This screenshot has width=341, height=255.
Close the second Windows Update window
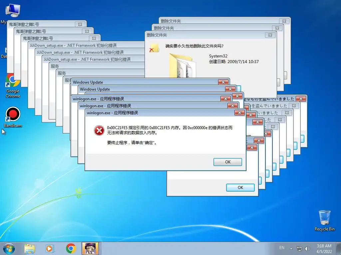[230, 89]
